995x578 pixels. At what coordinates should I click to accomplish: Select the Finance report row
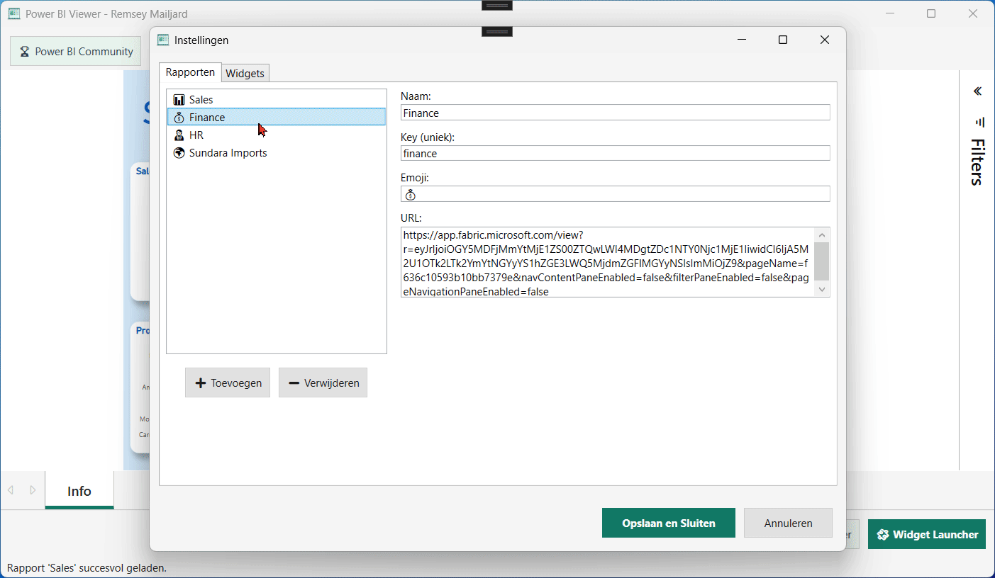[x=277, y=117]
